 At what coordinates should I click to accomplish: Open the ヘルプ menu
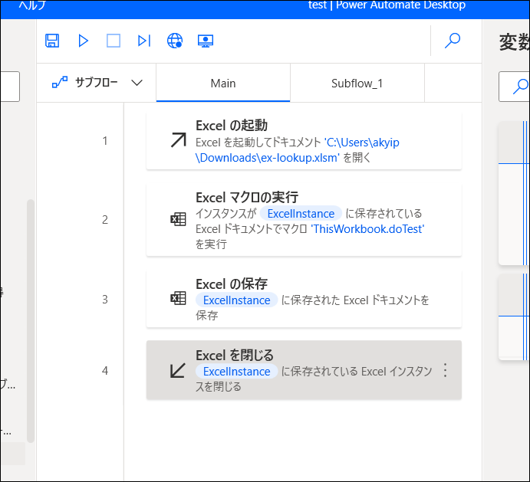[32, 5]
